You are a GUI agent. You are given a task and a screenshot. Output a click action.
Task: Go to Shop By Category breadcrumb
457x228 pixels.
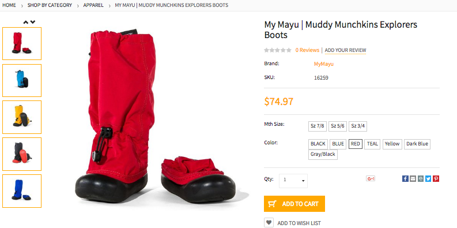click(50, 5)
